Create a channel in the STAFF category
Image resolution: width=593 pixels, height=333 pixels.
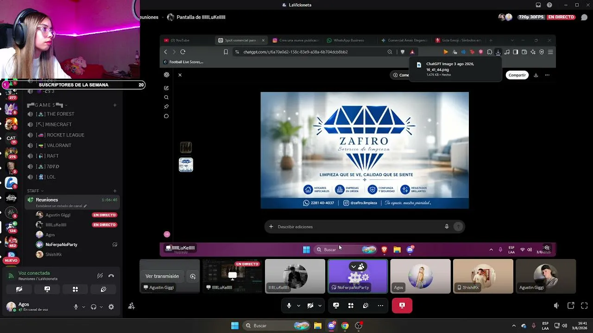(115, 191)
